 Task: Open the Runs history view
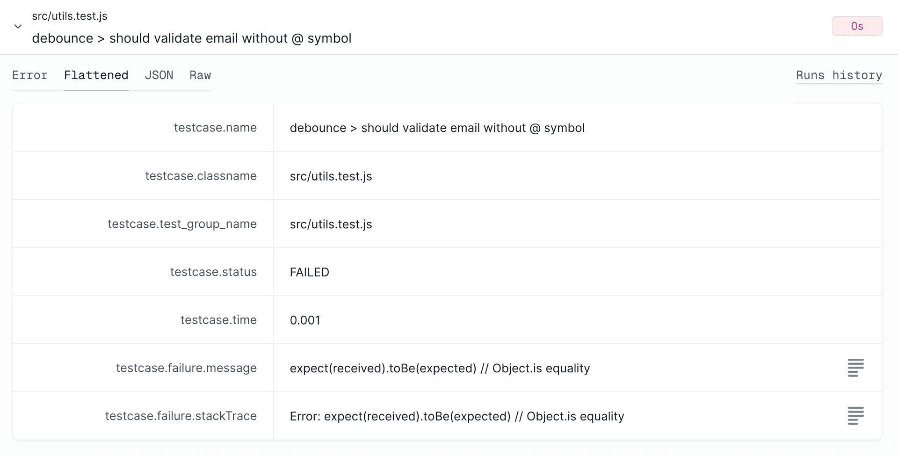(839, 75)
